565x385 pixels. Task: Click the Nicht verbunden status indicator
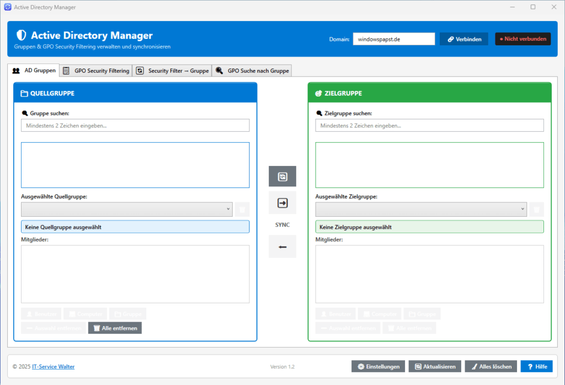[523, 39]
